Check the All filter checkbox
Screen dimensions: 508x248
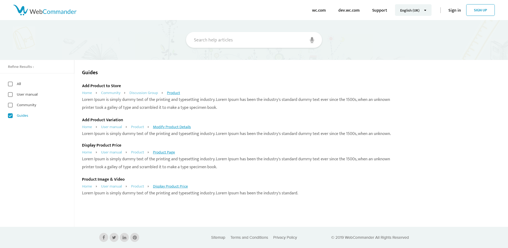coord(10,84)
